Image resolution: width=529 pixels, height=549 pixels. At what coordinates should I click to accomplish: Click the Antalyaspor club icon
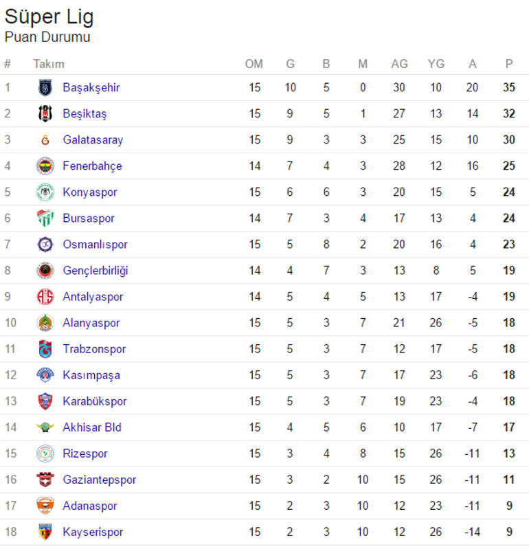(x=45, y=297)
